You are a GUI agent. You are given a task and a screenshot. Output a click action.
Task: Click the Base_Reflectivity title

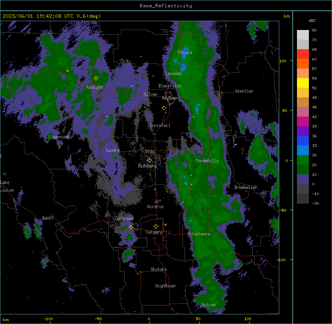[166, 6]
